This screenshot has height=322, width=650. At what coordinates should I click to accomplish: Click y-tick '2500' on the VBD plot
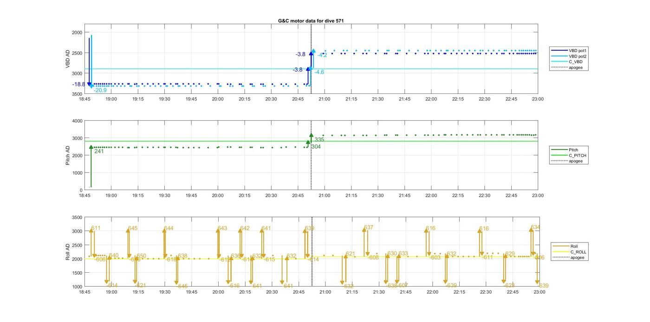pyautogui.click(x=77, y=53)
